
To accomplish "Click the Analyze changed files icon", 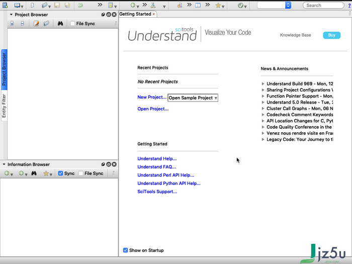I will 111,5.
